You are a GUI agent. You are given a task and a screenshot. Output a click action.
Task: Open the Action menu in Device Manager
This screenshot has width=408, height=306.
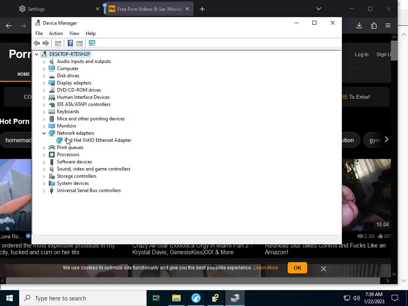[x=56, y=33]
